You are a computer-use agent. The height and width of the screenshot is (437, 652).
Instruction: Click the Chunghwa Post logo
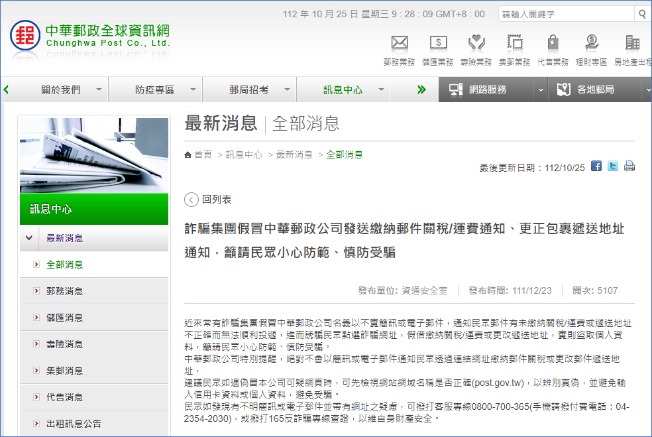[x=90, y=37]
